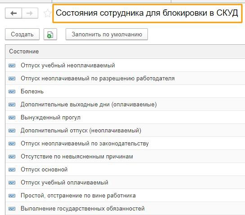
Task: Select row Отпуск неоплачиваемый по разрешению работодателя
Action: (x=125, y=79)
